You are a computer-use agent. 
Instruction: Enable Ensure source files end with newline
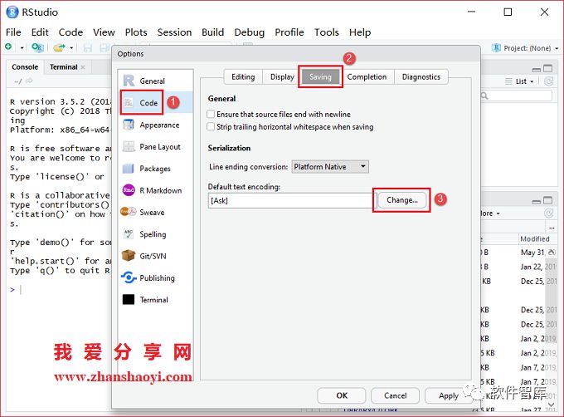(x=211, y=114)
